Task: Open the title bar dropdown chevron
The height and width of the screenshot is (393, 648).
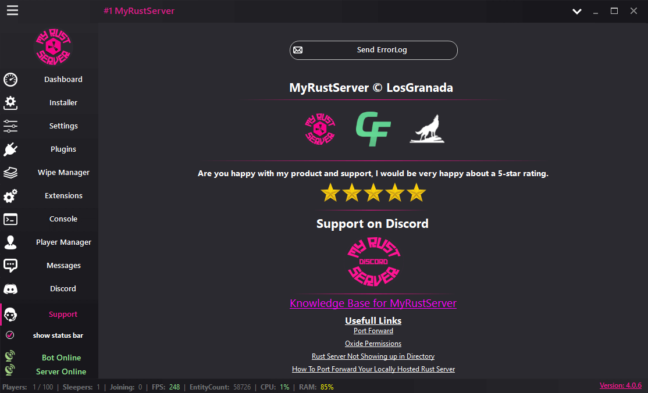Action: pyautogui.click(x=576, y=11)
